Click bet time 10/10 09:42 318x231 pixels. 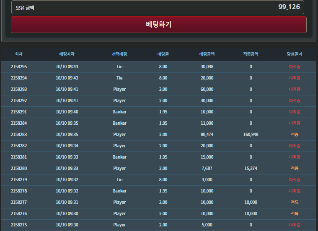[x=67, y=78]
